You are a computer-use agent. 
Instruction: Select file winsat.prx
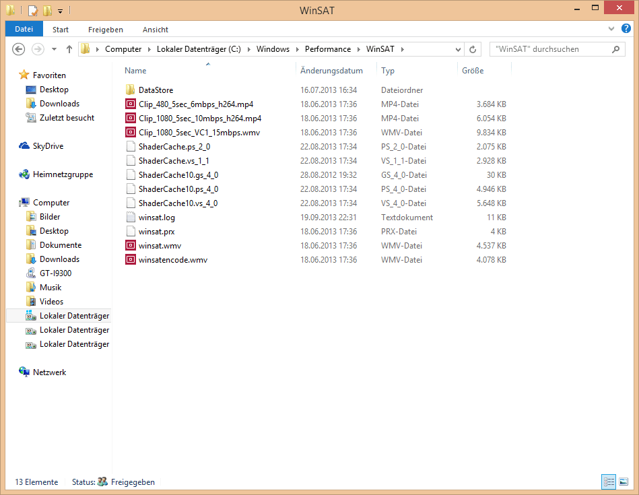156,232
